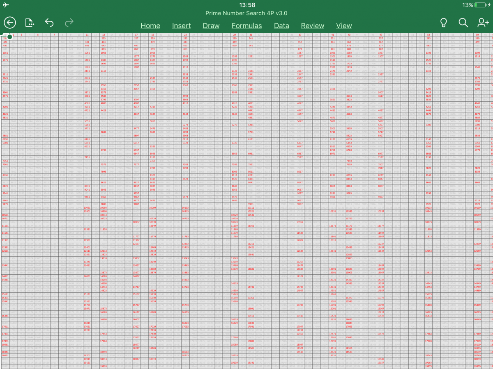Click the cell with prime 2953
Screen dimensions: 493x369
tap(104, 85)
